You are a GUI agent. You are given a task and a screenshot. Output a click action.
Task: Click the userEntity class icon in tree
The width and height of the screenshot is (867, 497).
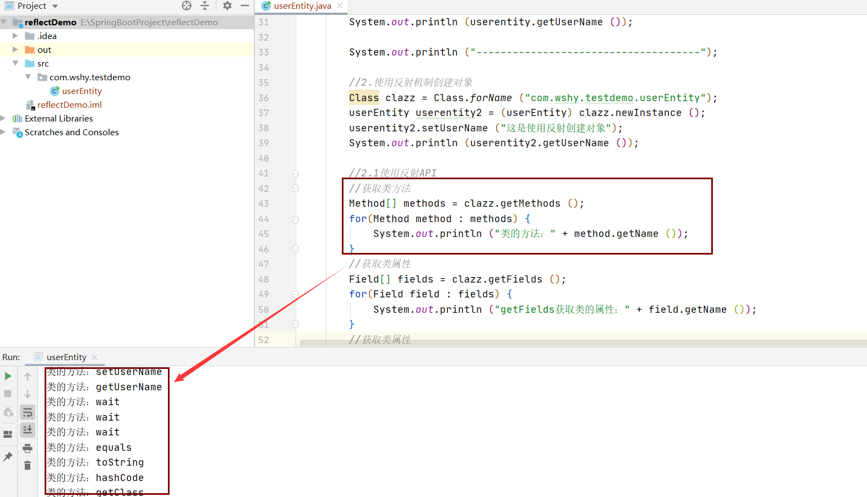coord(54,91)
